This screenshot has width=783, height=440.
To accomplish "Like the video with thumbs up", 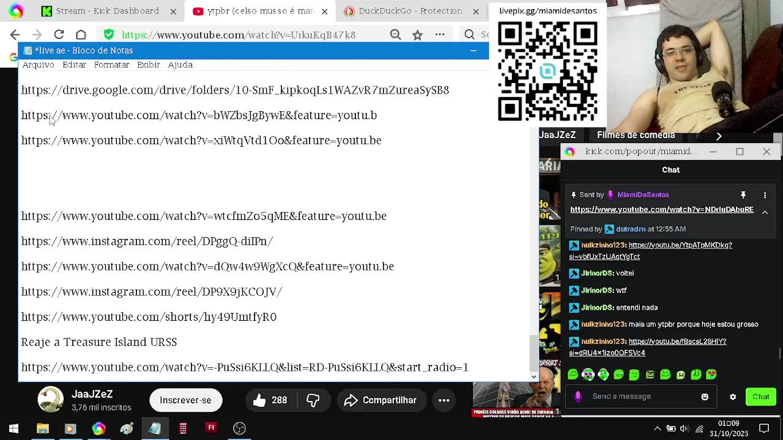I will click(x=269, y=400).
